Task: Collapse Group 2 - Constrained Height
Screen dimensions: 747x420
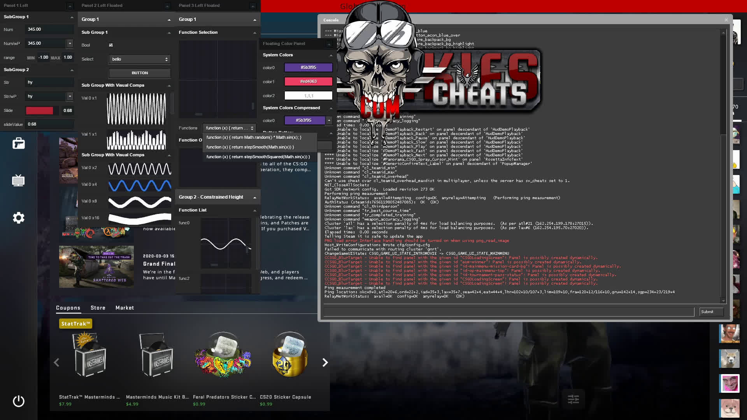Action: [x=254, y=198]
